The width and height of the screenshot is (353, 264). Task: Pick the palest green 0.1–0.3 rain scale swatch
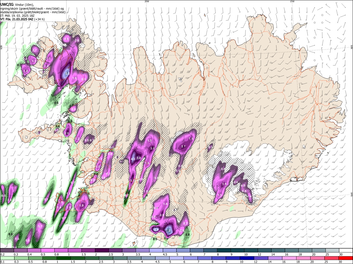click(x=7, y=258)
